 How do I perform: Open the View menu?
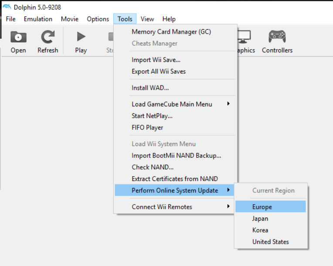tap(147, 19)
